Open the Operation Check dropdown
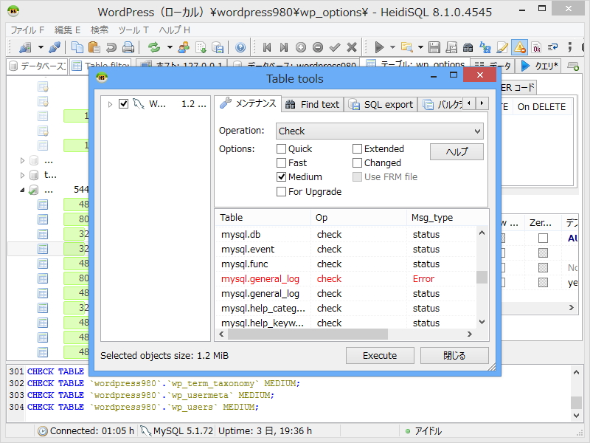The image size is (590, 443). point(379,131)
